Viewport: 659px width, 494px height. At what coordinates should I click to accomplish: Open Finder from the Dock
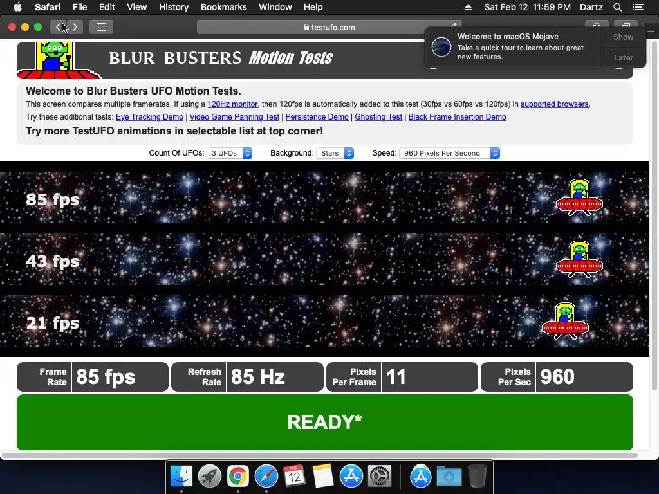pos(181,477)
